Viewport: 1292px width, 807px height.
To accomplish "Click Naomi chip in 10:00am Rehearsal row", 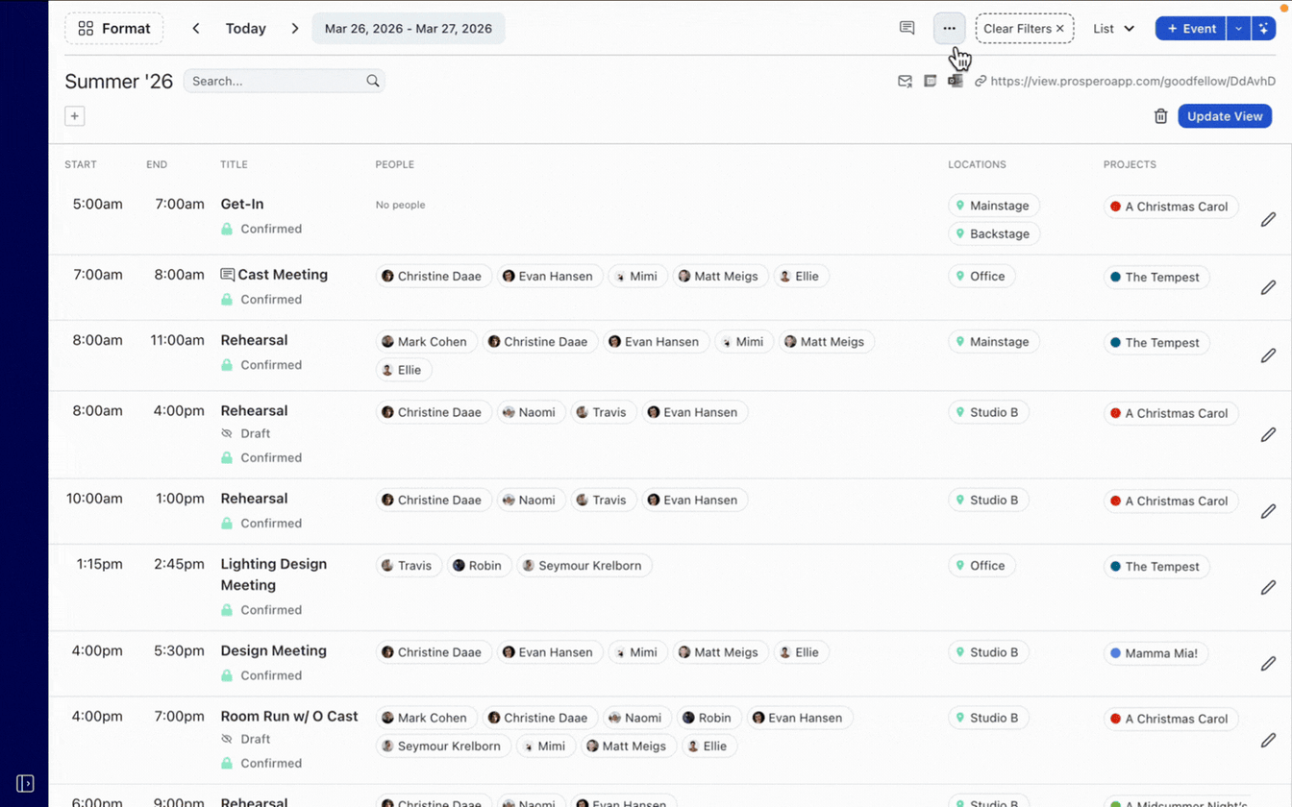I will click(530, 500).
